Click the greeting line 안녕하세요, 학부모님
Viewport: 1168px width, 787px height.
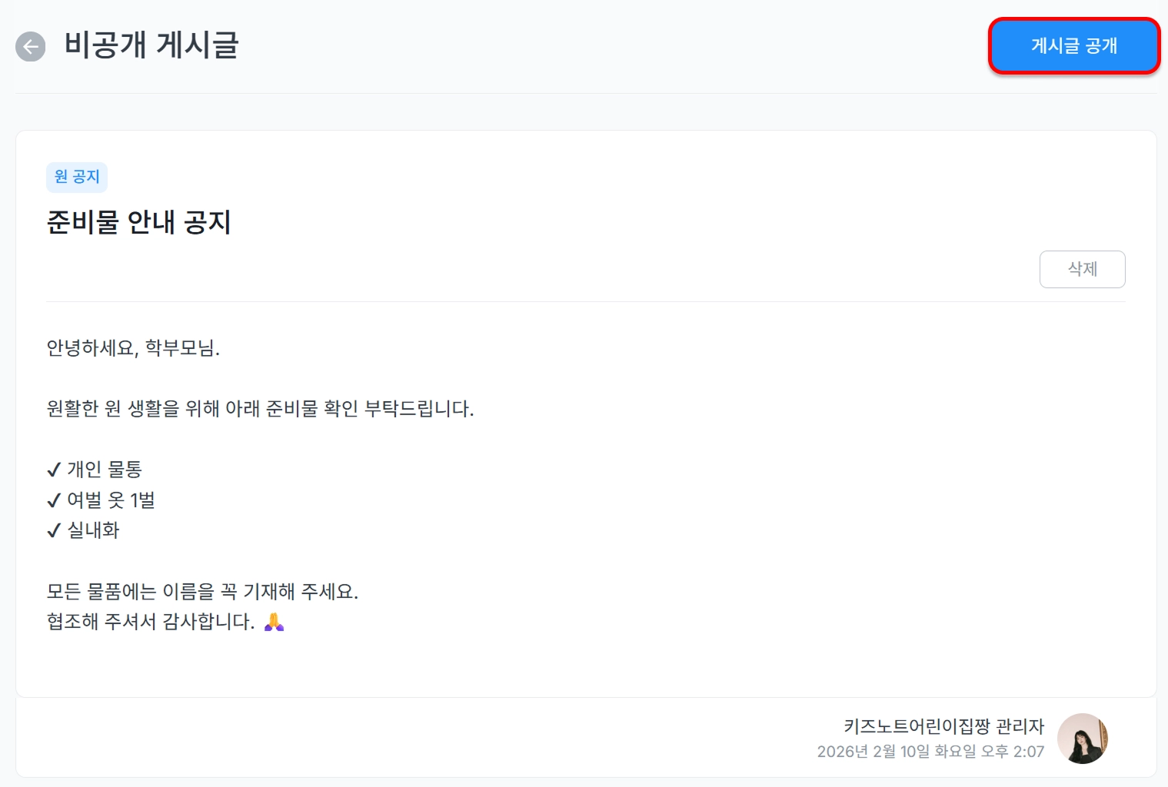point(133,348)
